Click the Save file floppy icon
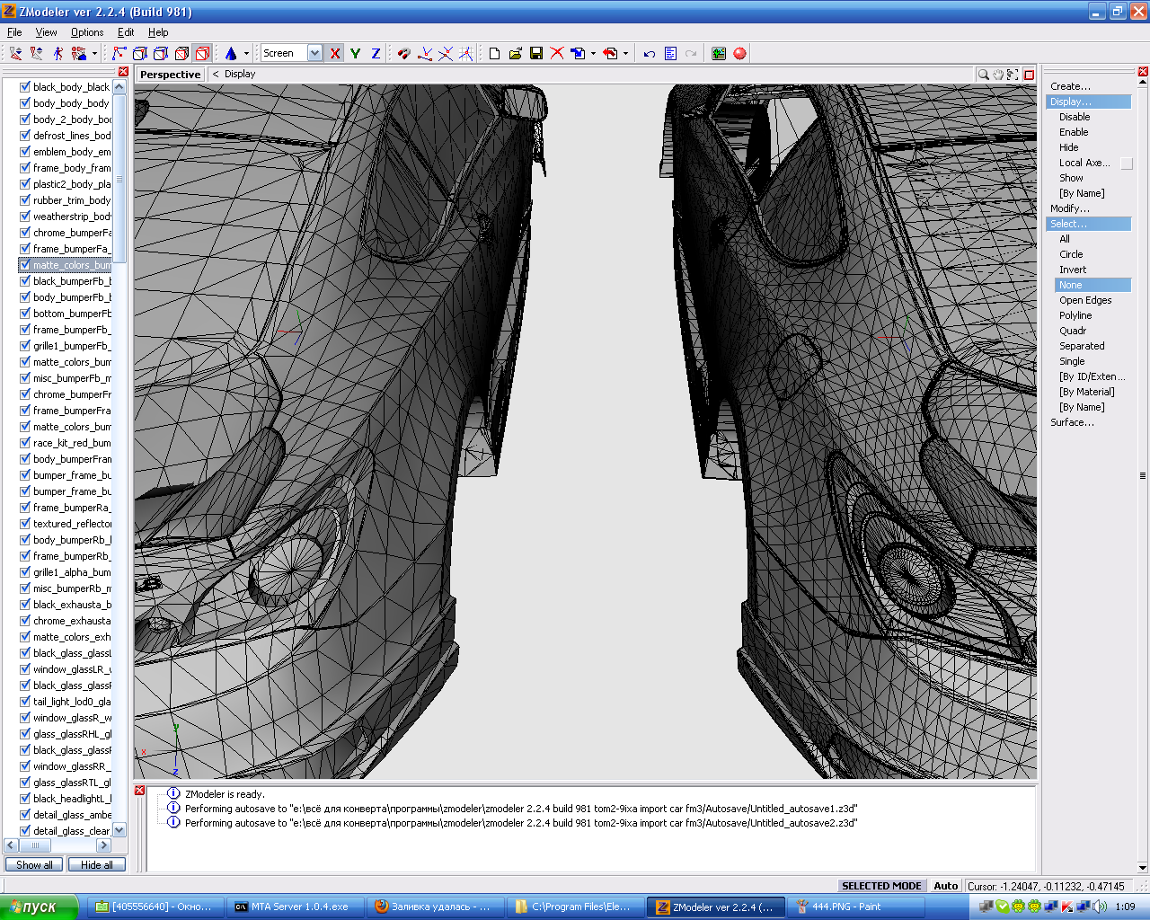The height and width of the screenshot is (920, 1150). click(536, 54)
